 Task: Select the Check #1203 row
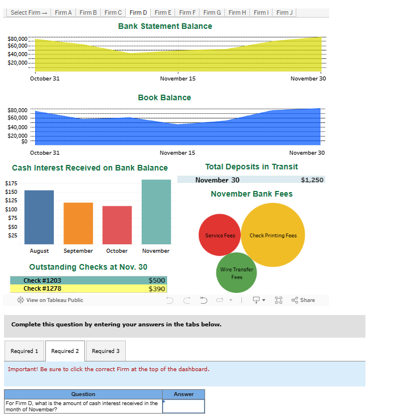88,280
